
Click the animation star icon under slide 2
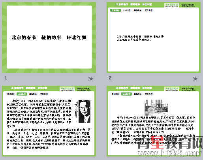[195, 79]
